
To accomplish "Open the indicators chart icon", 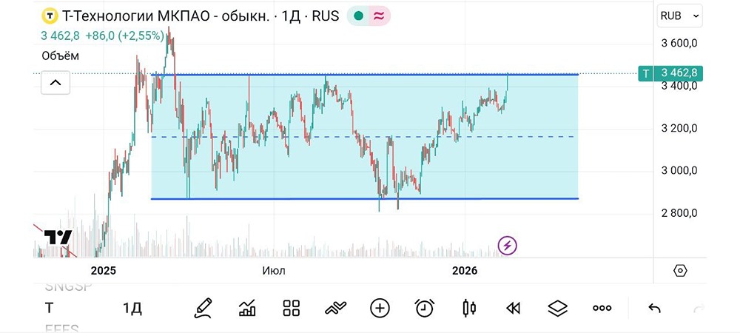I will [x=247, y=308].
